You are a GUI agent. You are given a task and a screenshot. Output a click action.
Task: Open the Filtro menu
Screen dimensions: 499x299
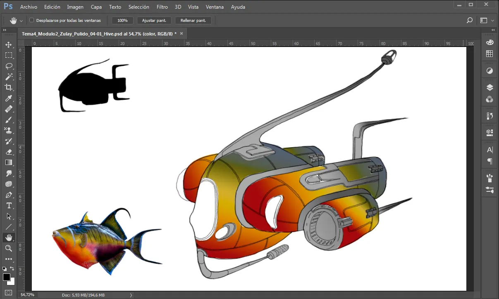pos(162,7)
